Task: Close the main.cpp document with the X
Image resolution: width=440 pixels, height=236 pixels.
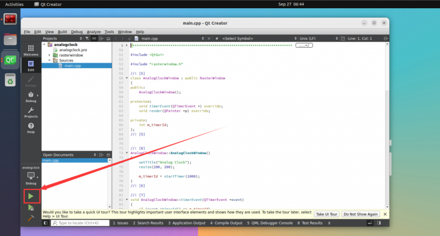Action: pos(209,38)
